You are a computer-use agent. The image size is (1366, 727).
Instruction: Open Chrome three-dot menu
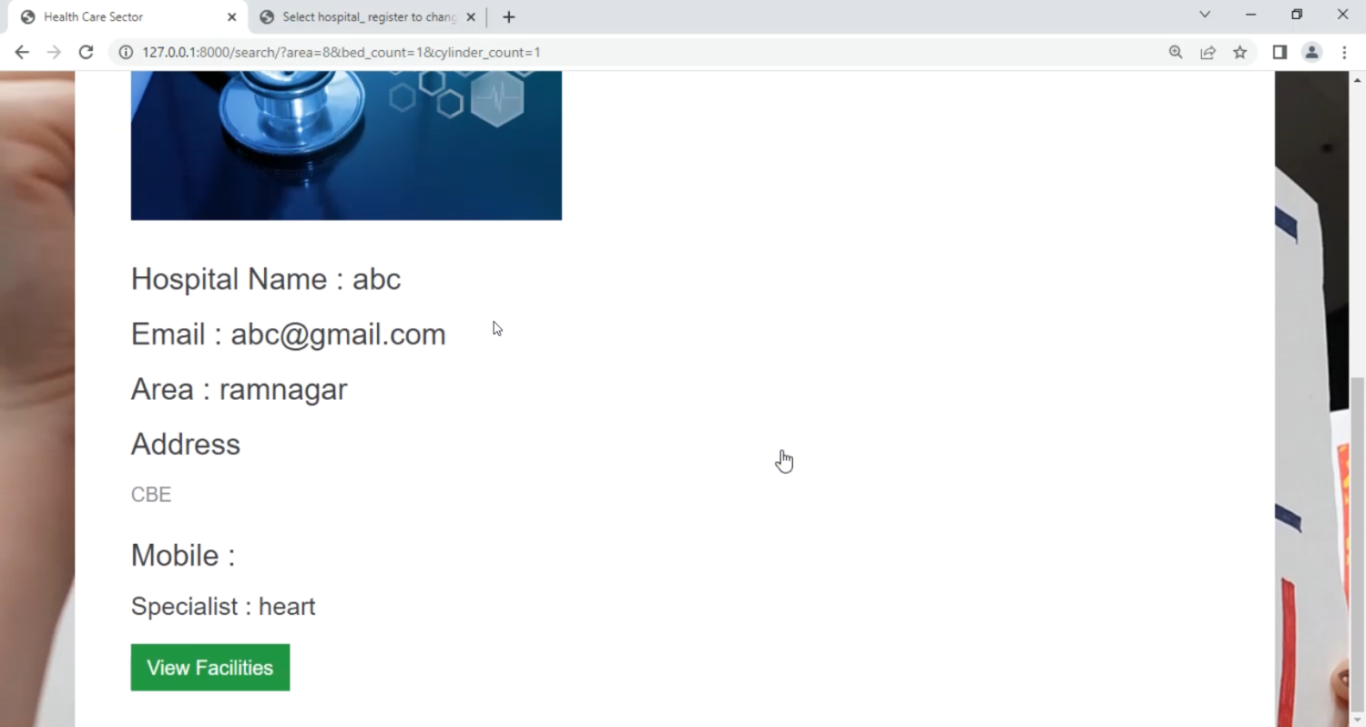tap(1344, 52)
